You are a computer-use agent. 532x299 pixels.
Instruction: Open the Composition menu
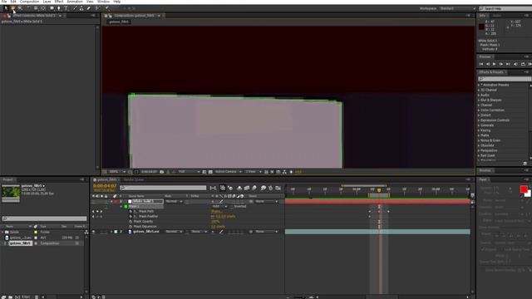(30, 2)
